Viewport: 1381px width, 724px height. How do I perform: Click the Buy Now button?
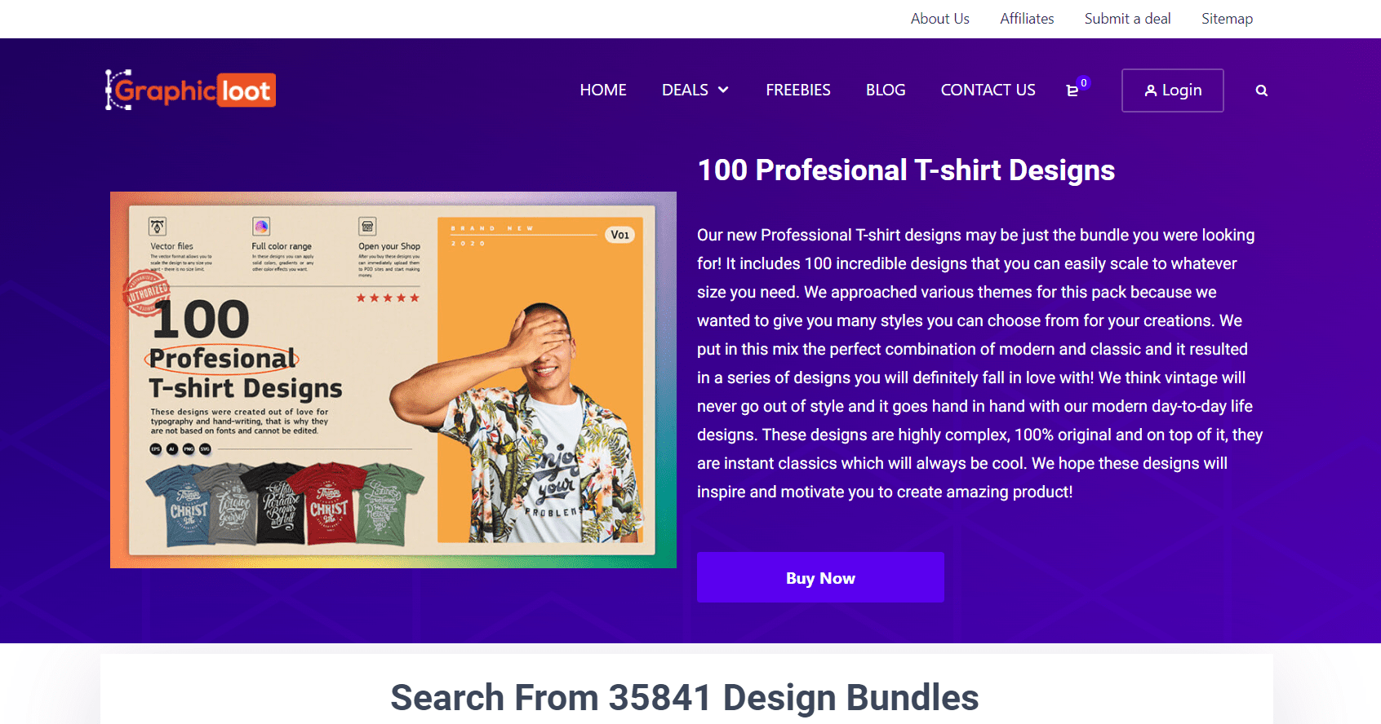pyautogui.click(x=820, y=577)
